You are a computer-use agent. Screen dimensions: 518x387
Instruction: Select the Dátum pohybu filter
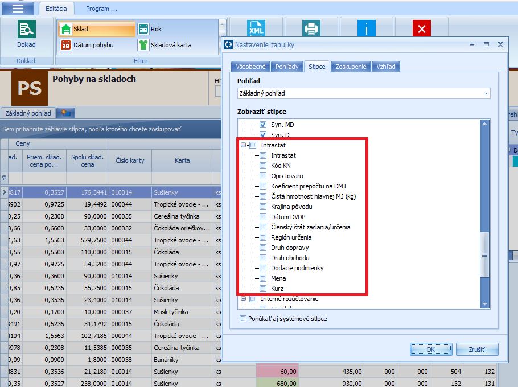87,45
